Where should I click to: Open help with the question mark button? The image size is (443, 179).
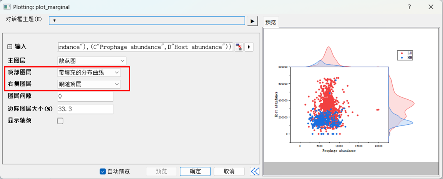(x=409, y=7)
